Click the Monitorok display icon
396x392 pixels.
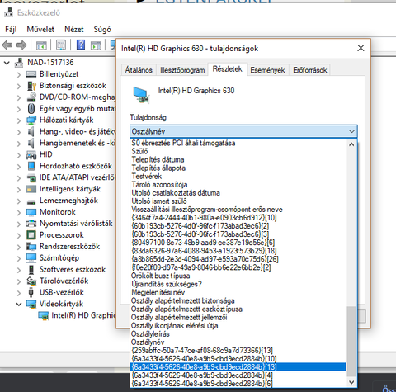click(x=31, y=212)
